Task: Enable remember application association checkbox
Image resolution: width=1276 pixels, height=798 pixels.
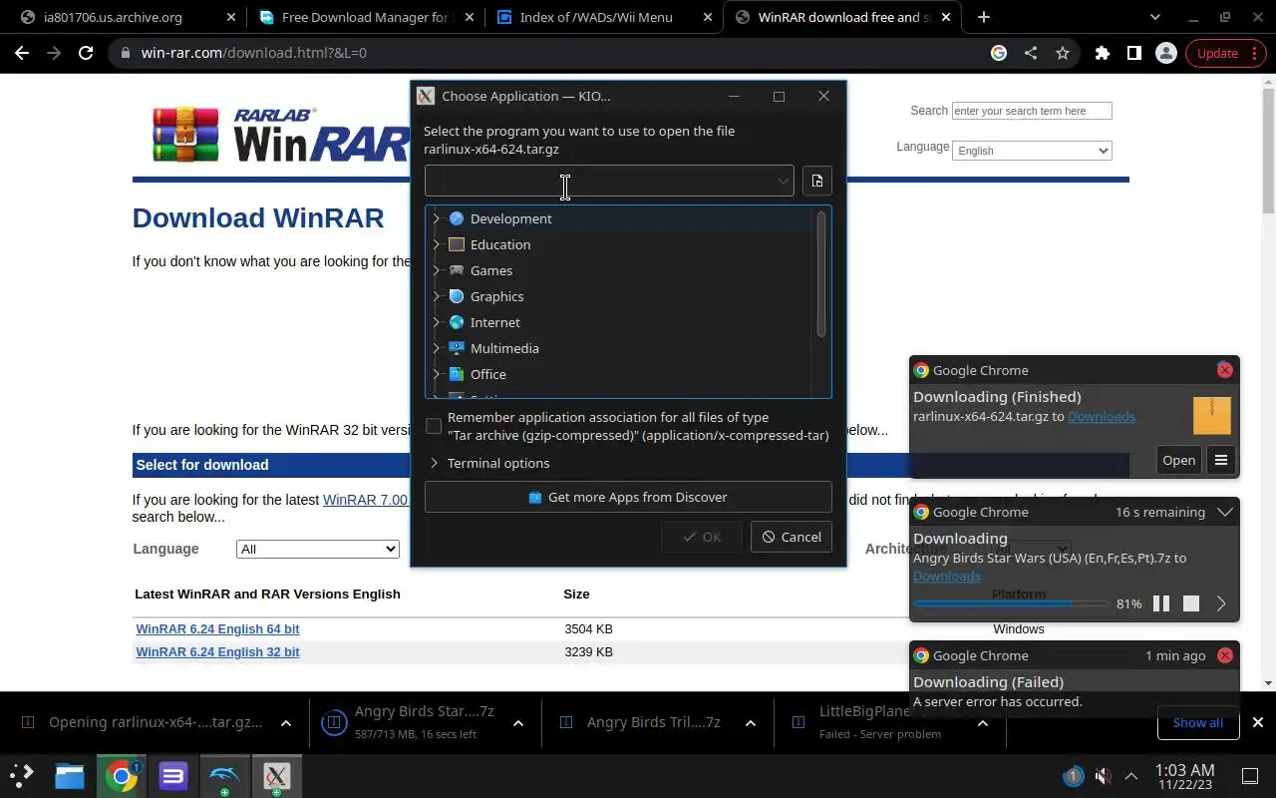Action: 434,426
